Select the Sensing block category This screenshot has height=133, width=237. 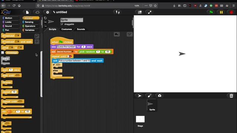pos(31,22)
